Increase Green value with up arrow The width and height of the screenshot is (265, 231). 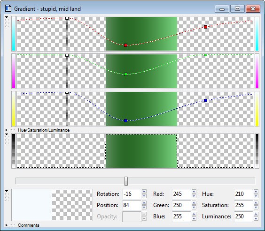(194, 203)
